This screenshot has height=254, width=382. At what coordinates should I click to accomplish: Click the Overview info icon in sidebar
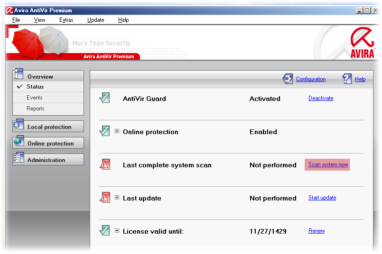pos(19,74)
